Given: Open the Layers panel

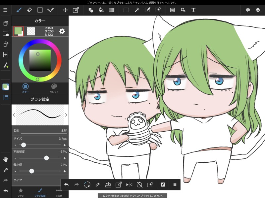Looking at the screenshot, I should [258, 10].
